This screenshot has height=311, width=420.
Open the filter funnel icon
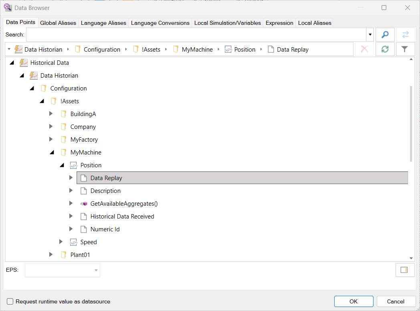(405, 49)
